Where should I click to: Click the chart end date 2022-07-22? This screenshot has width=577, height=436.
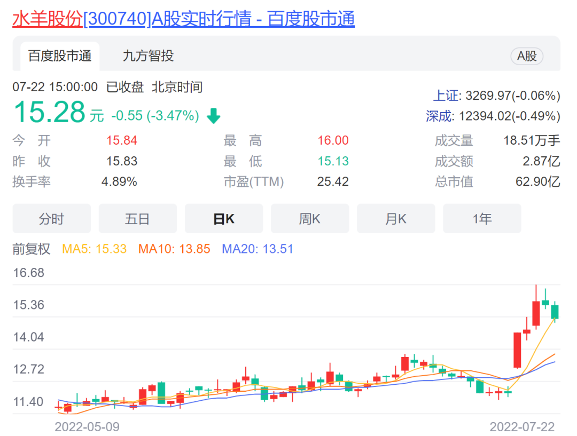(x=522, y=427)
